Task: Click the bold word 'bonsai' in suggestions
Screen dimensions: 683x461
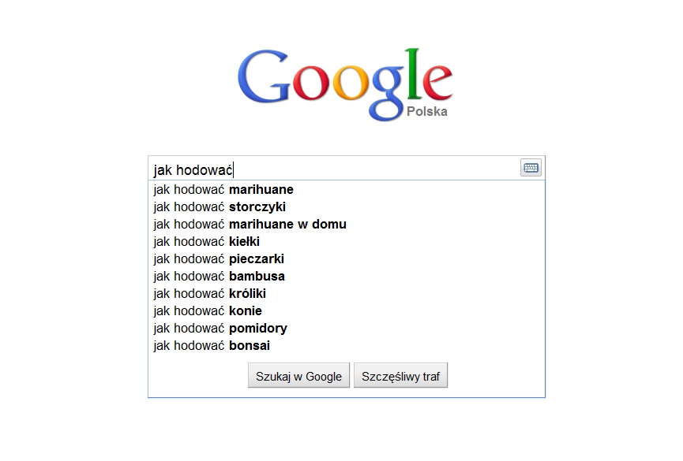Action: click(250, 346)
